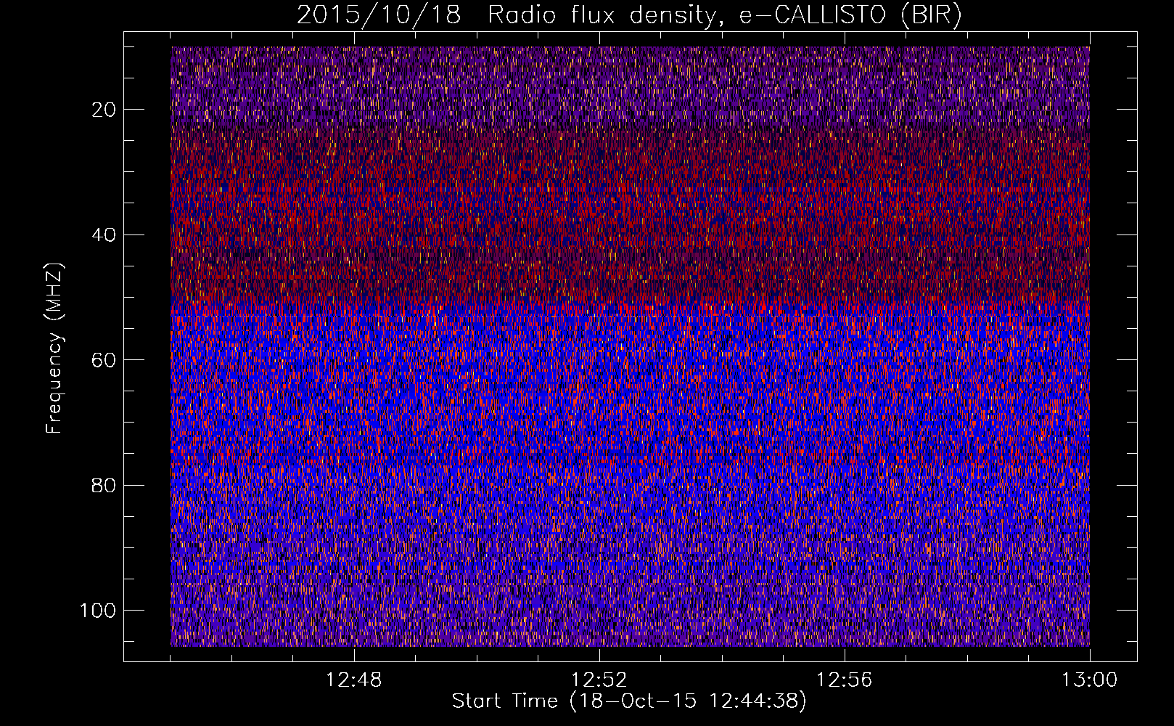Click the "Frequency (MHZ)" axis label
Screen dimensions: 1174x726
point(54,348)
